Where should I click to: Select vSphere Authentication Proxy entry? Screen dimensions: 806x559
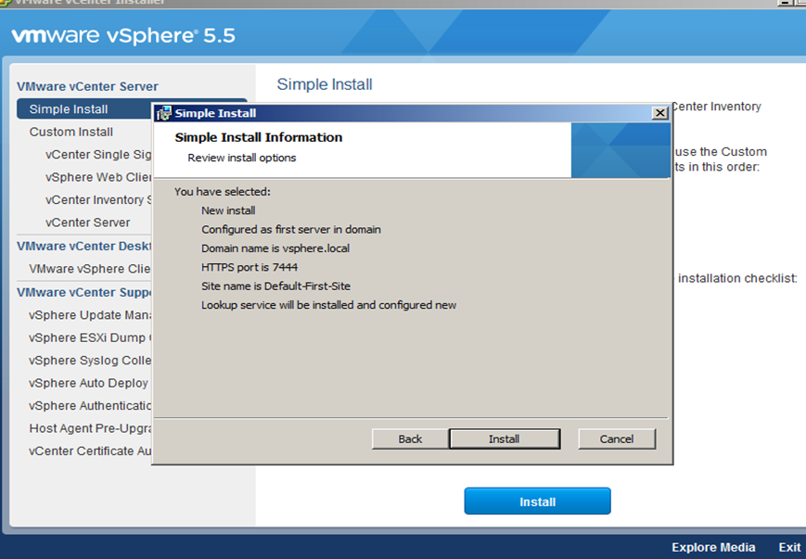point(90,405)
